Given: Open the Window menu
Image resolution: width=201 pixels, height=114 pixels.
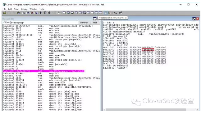Looking at the screenshot, I should click(33, 9).
